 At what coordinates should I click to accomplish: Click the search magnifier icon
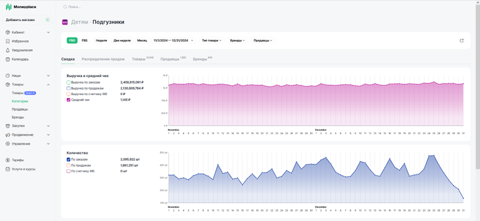65,7
